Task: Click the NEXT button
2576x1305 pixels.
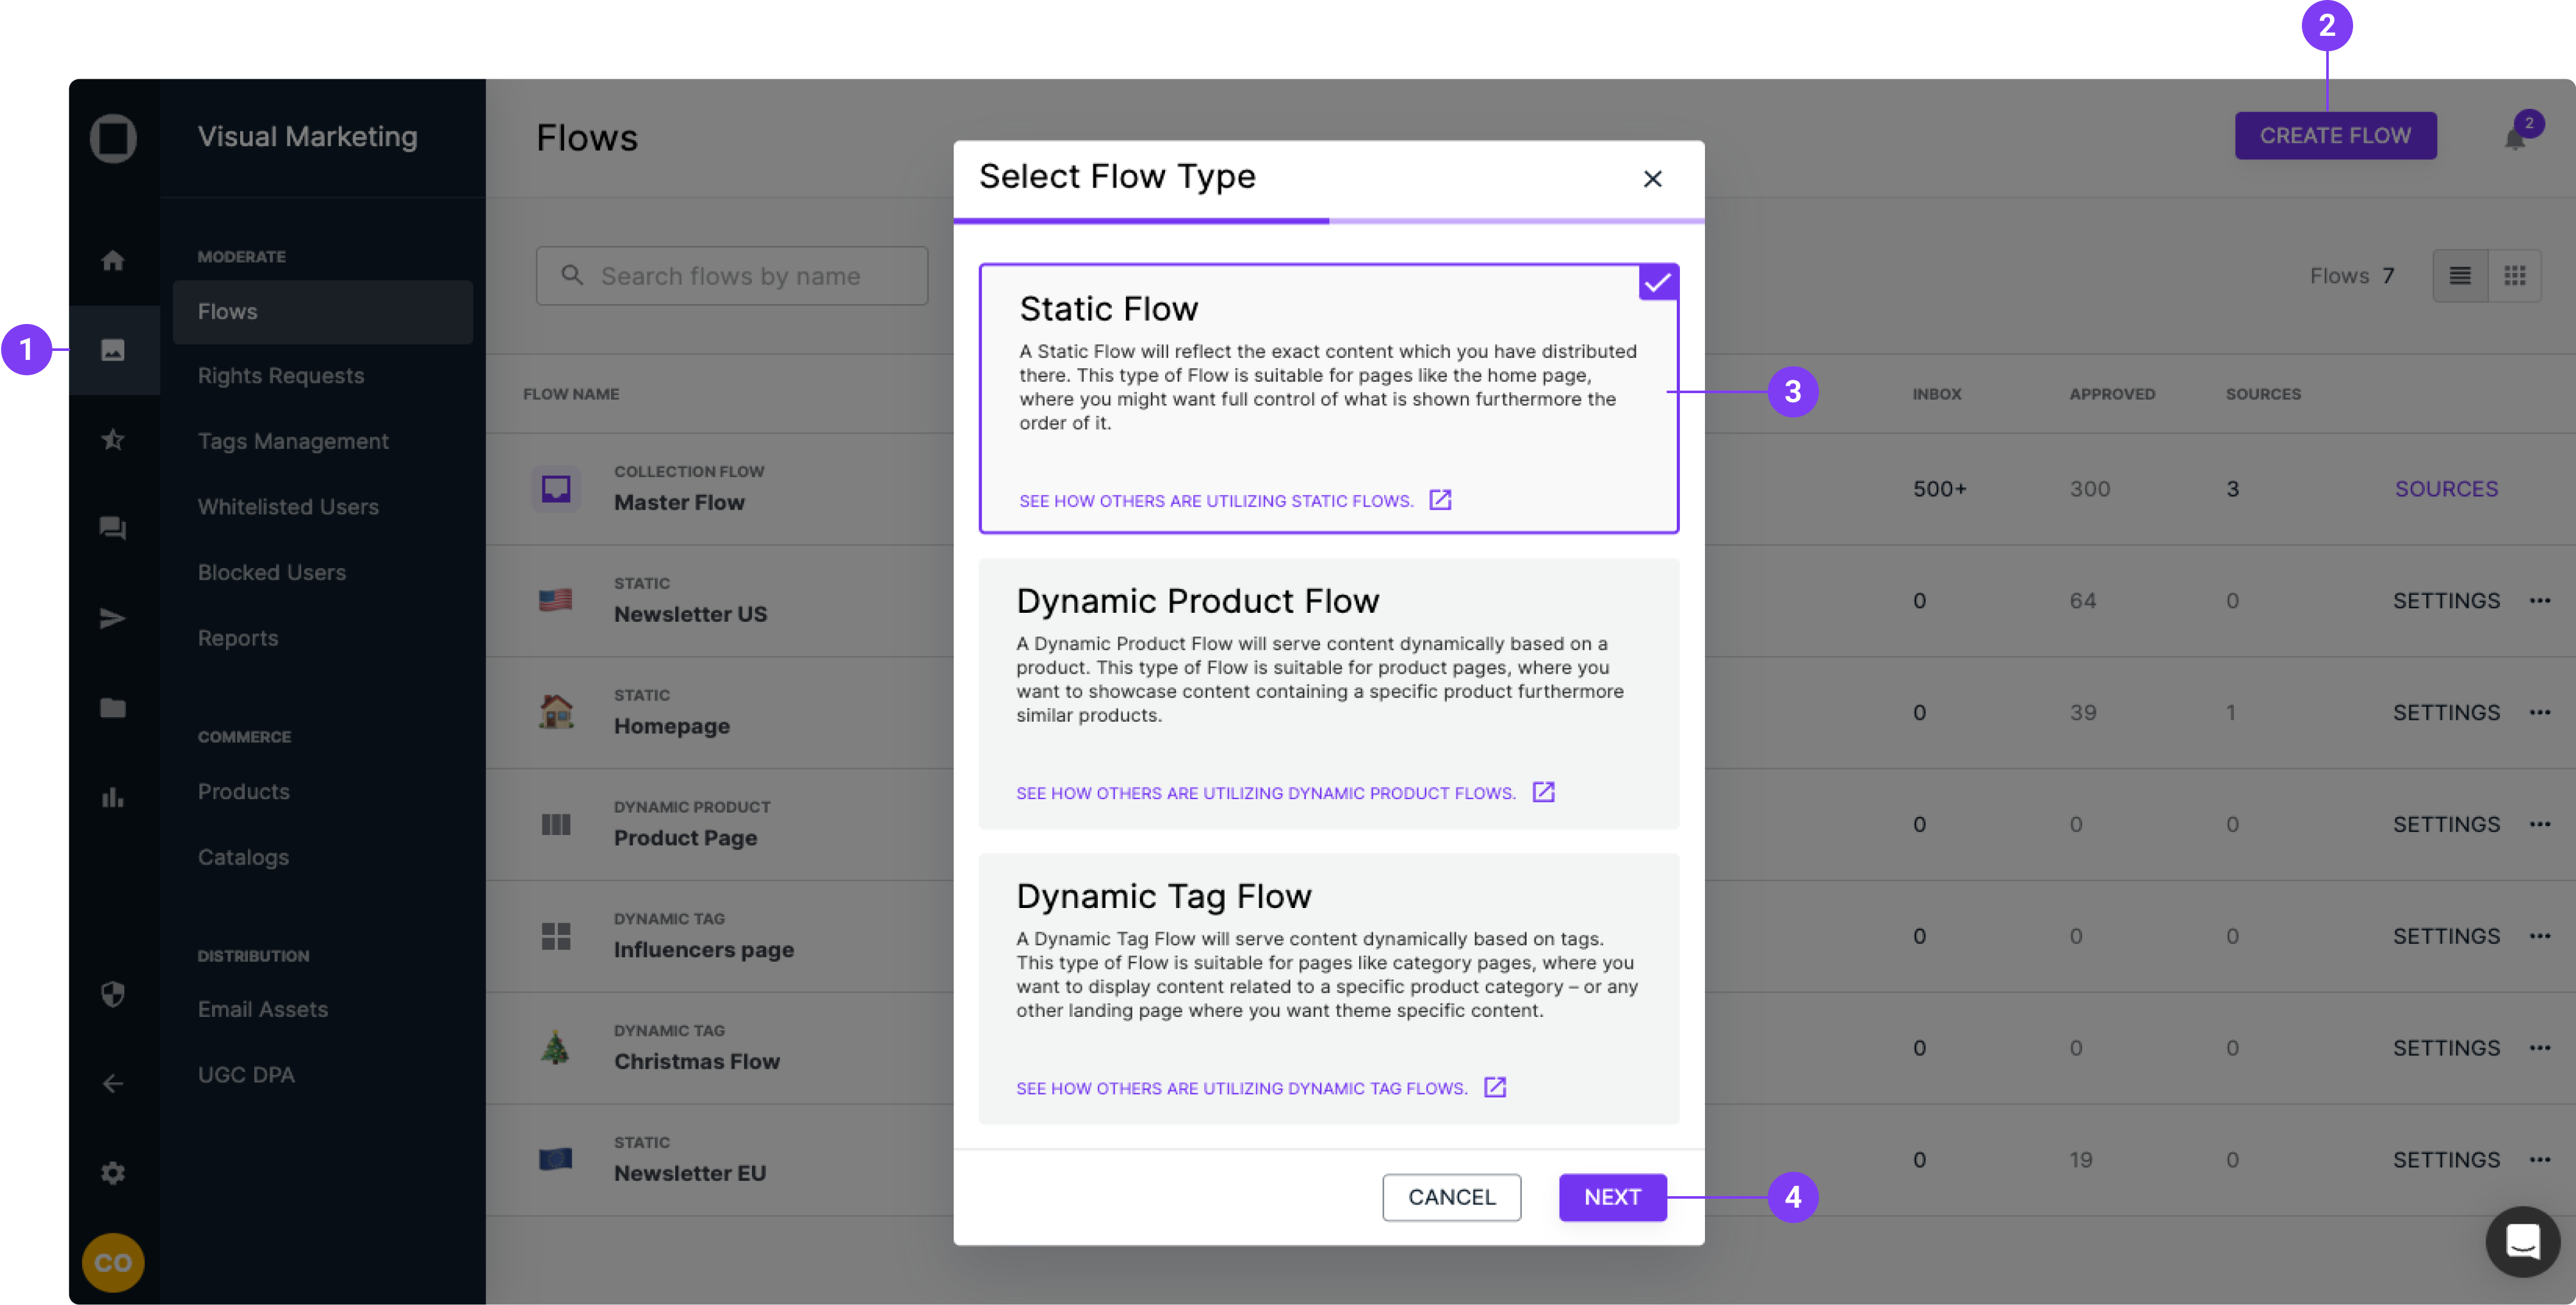Action: (1611, 1197)
